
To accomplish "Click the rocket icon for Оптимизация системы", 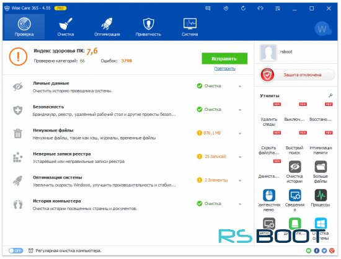I will 18,181.
